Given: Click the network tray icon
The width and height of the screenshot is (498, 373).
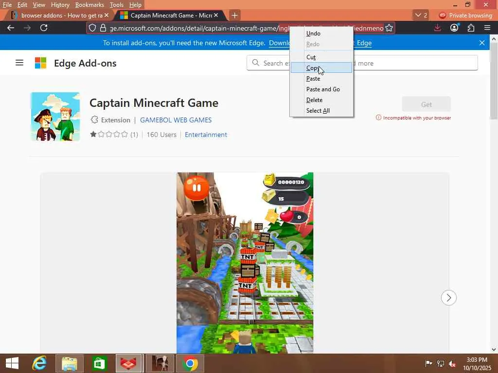Looking at the screenshot, I should [441, 363].
